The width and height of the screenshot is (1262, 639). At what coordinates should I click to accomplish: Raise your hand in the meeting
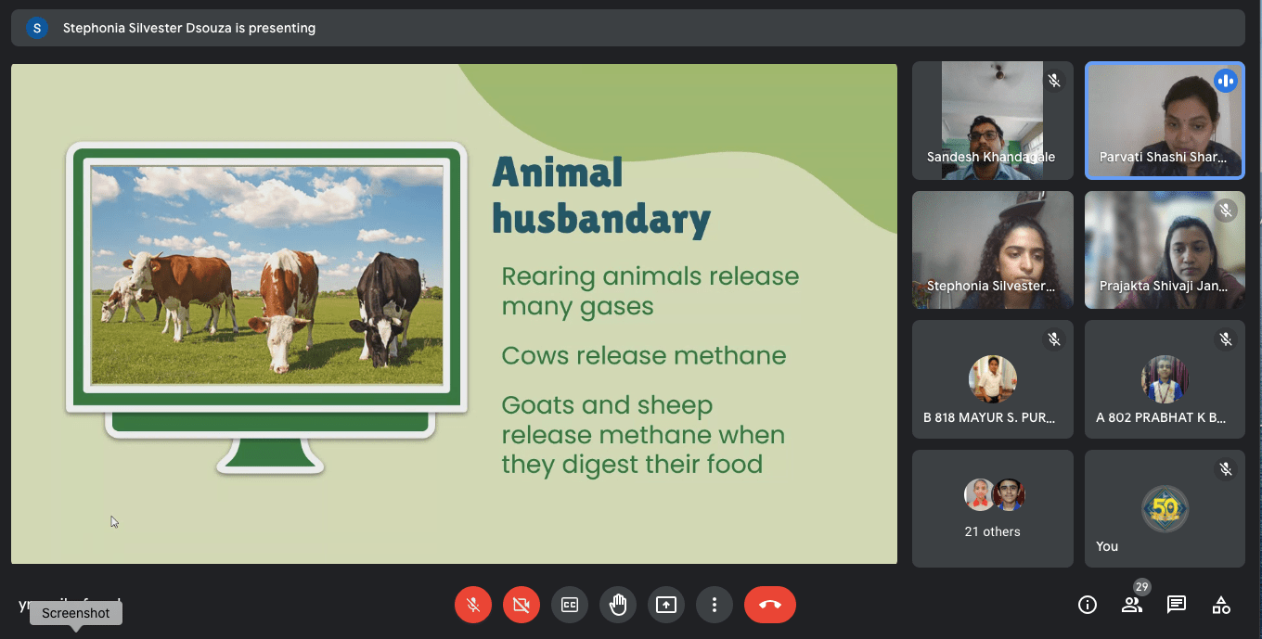point(618,605)
